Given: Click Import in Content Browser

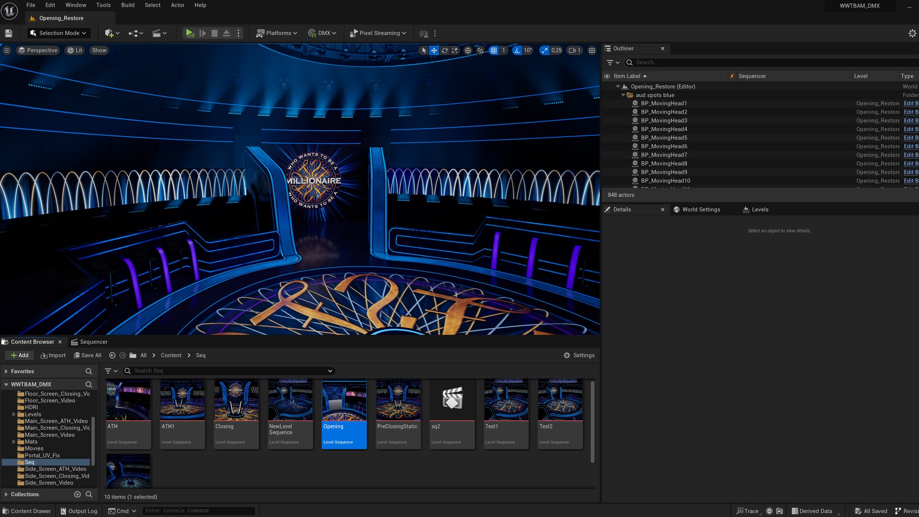Looking at the screenshot, I should tap(53, 355).
